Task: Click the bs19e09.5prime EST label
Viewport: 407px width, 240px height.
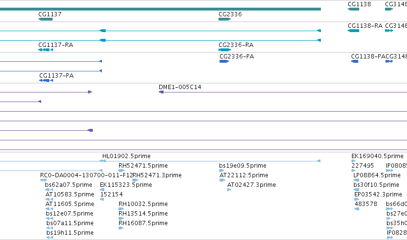Action: [242, 166]
